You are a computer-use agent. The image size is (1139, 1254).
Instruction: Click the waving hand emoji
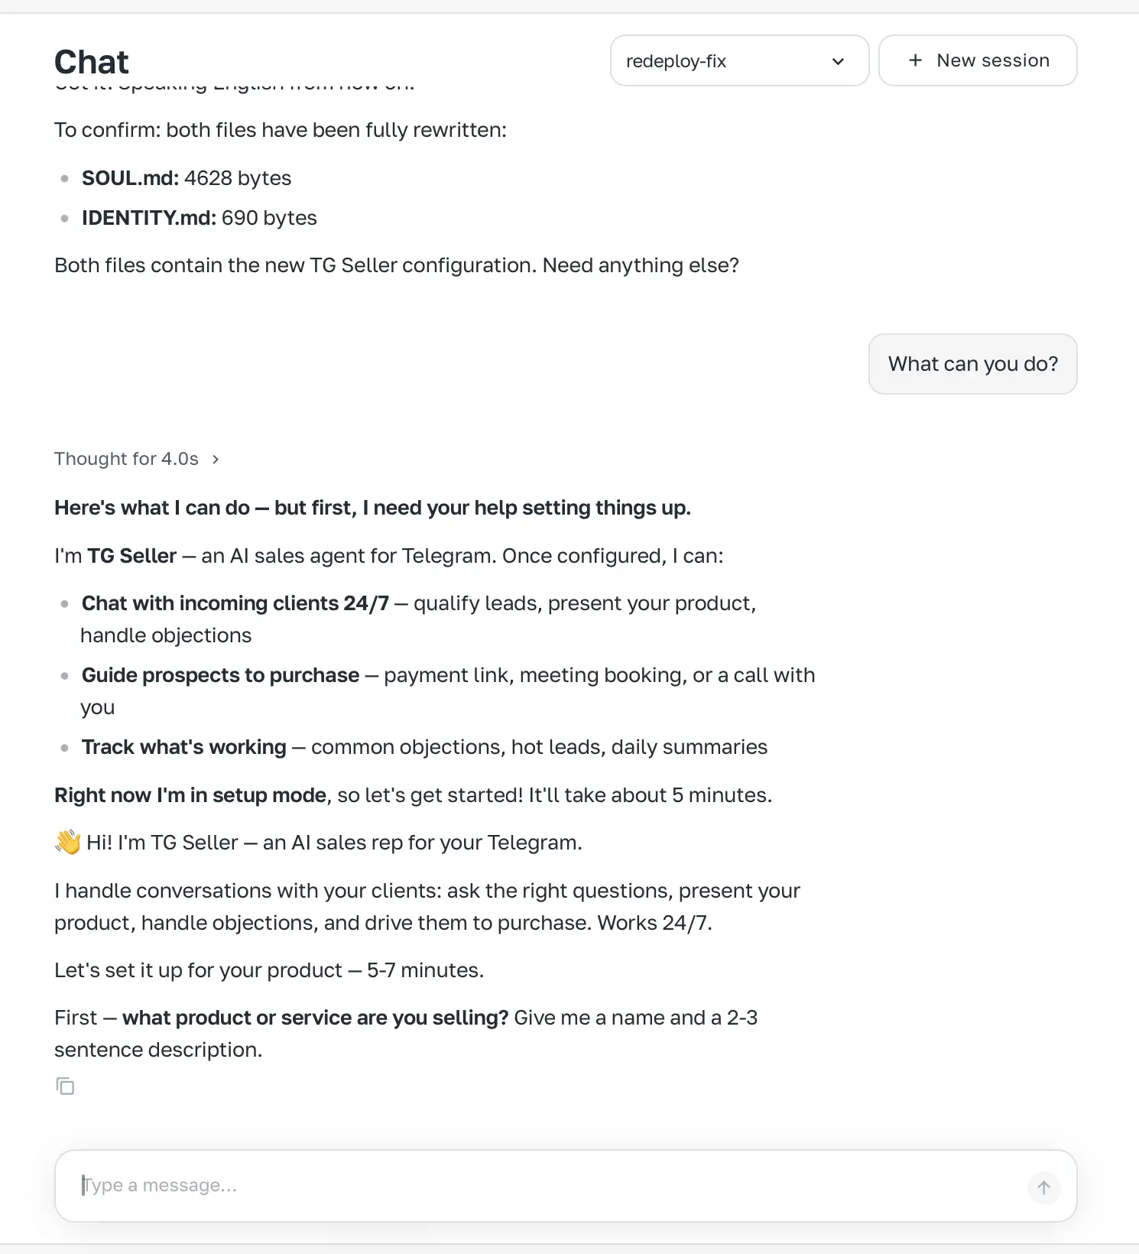68,842
